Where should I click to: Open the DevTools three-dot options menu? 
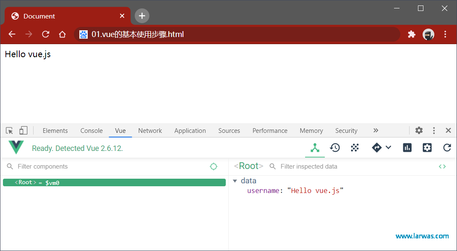click(433, 130)
